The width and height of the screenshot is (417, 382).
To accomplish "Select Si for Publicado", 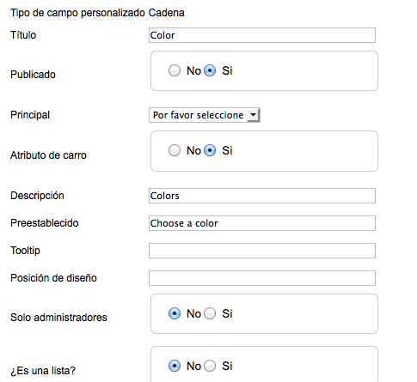I will (x=210, y=70).
